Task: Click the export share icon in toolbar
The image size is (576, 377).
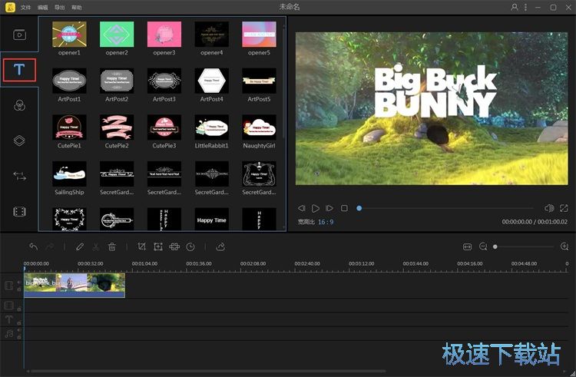Action: click(x=220, y=246)
